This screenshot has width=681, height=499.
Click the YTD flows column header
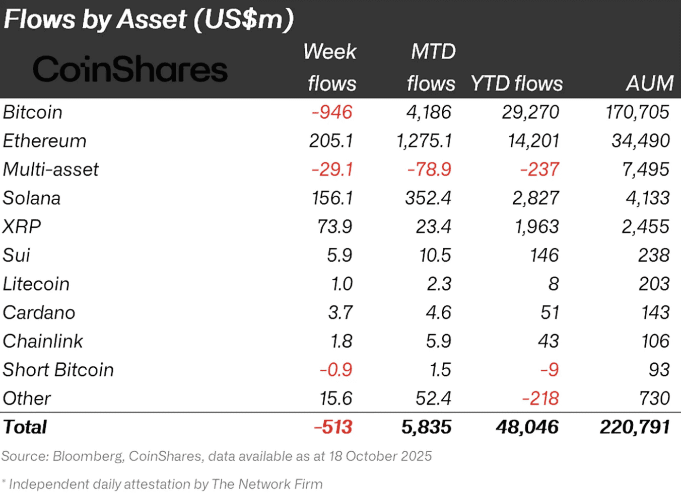(x=516, y=84)
